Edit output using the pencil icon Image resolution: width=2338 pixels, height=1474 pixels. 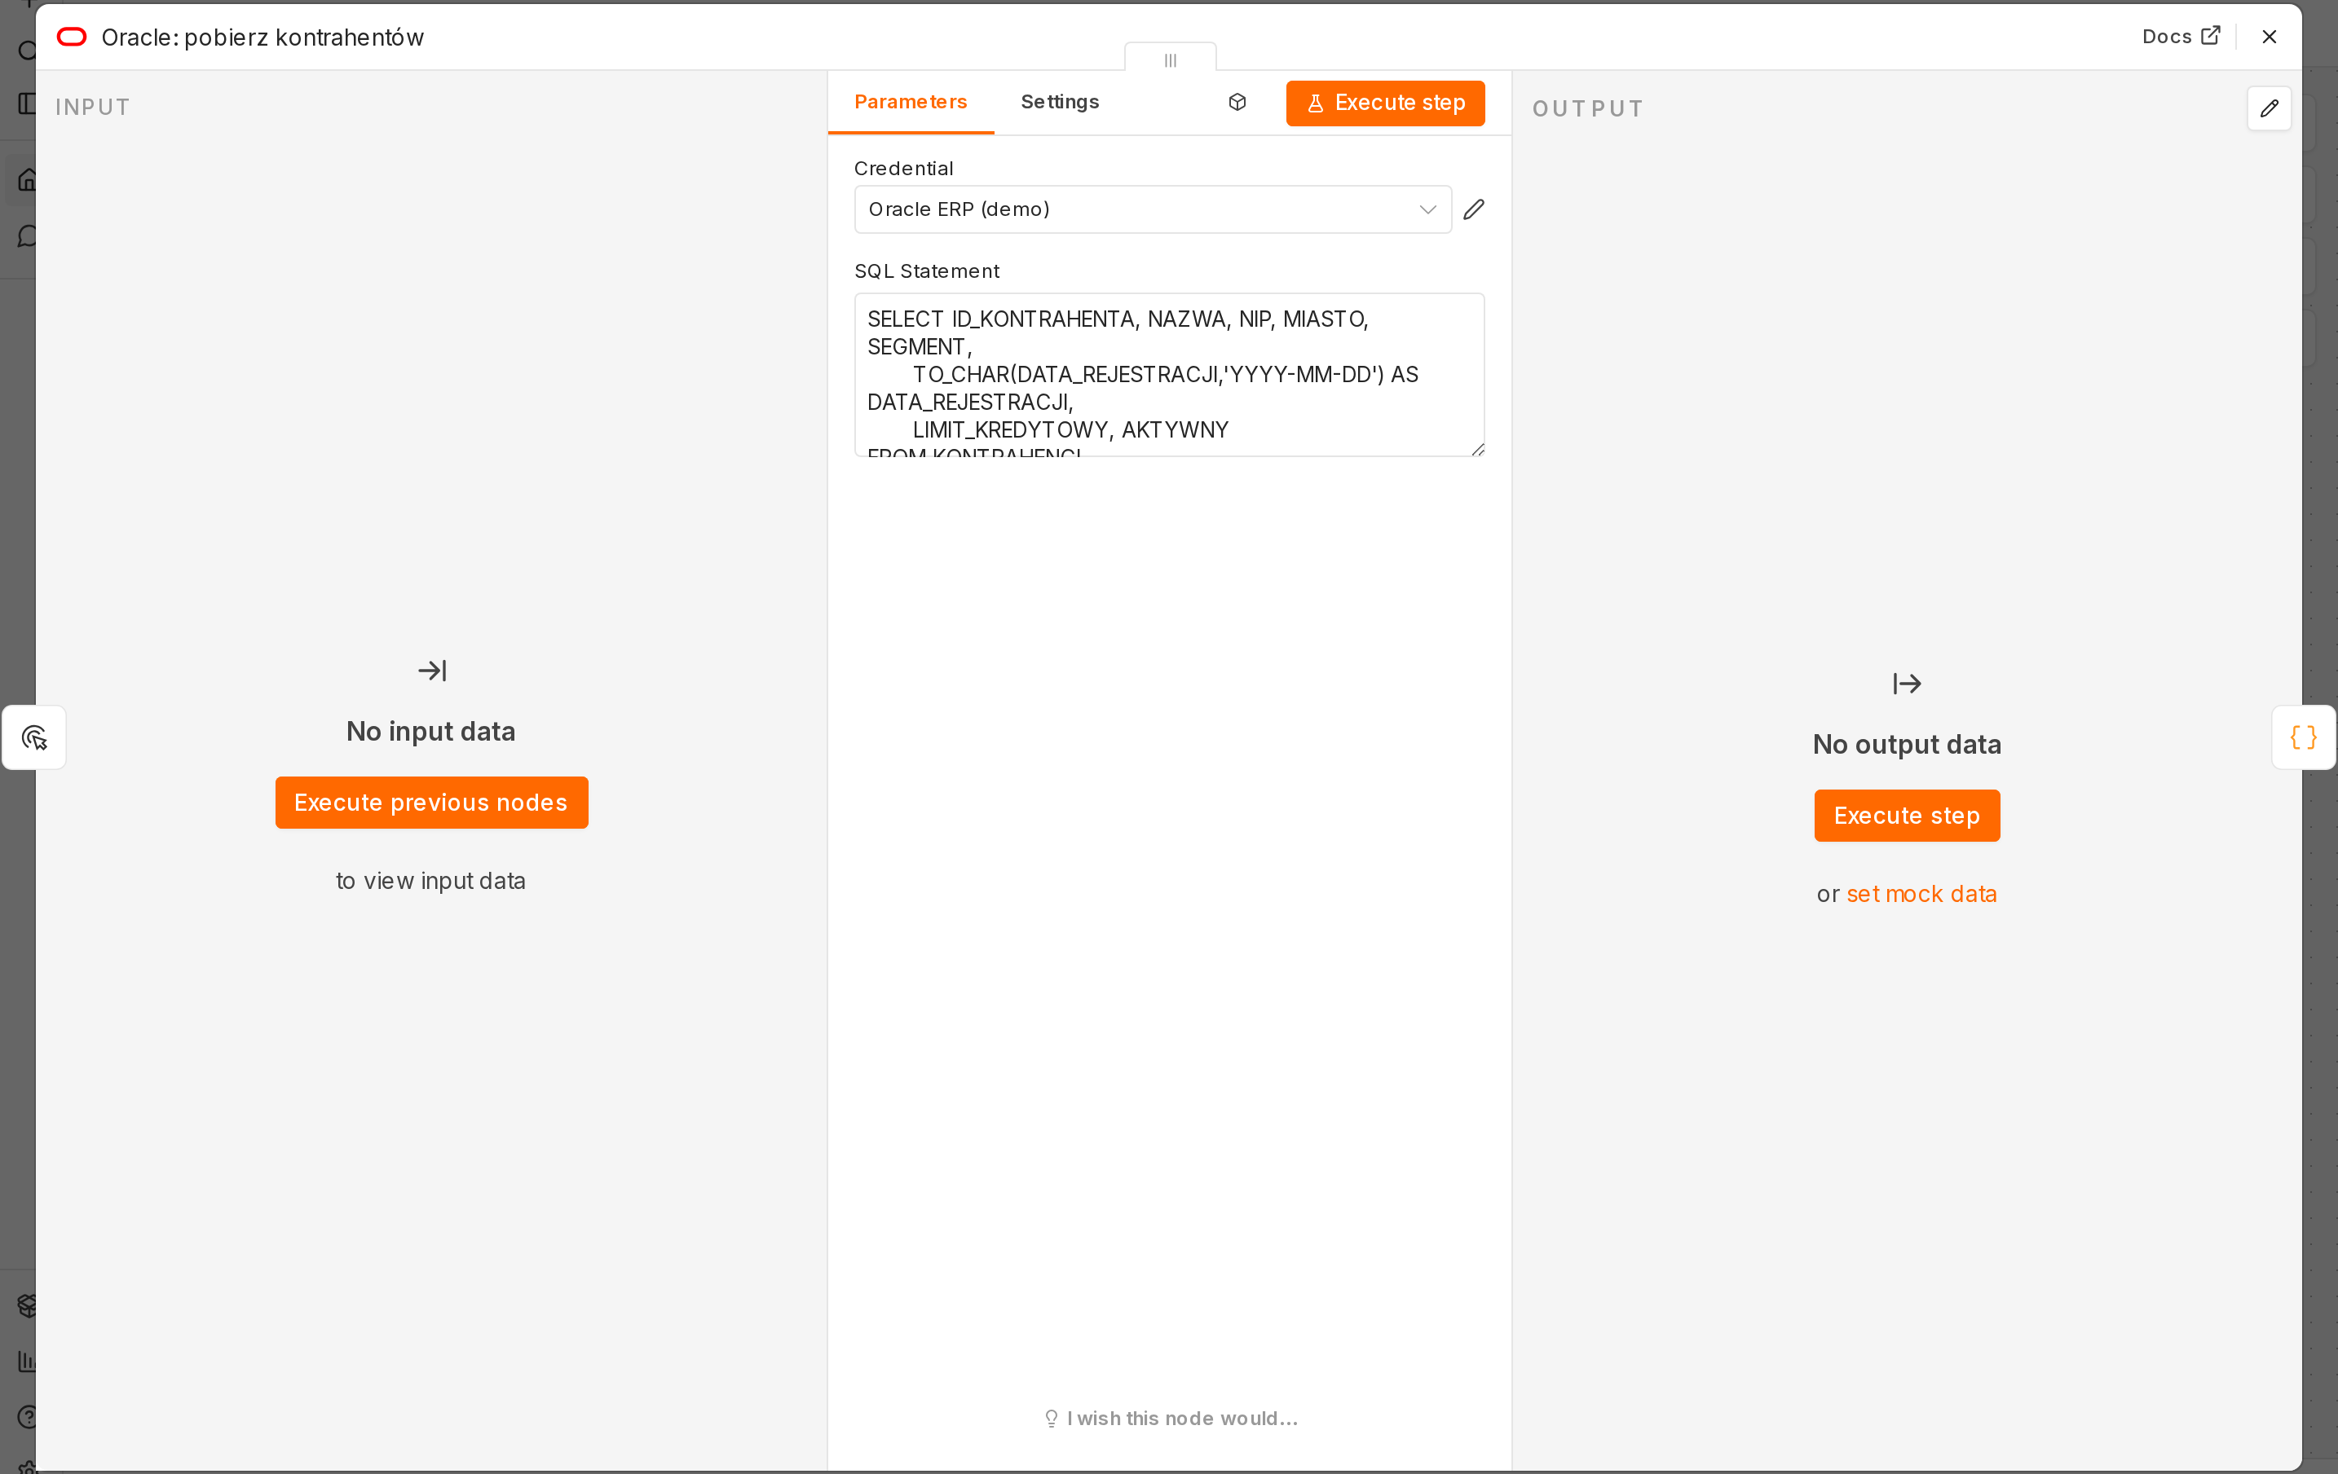[2268, 108]
